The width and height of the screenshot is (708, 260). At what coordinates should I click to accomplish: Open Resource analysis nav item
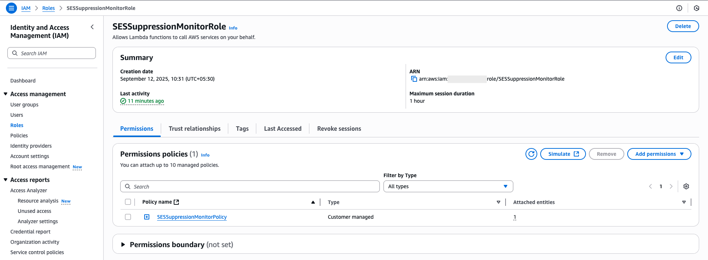point(38,201)
